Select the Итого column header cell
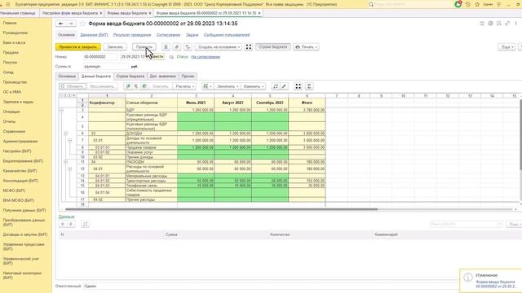This screenshot has width=522, height=293. [x=307, y=103]
